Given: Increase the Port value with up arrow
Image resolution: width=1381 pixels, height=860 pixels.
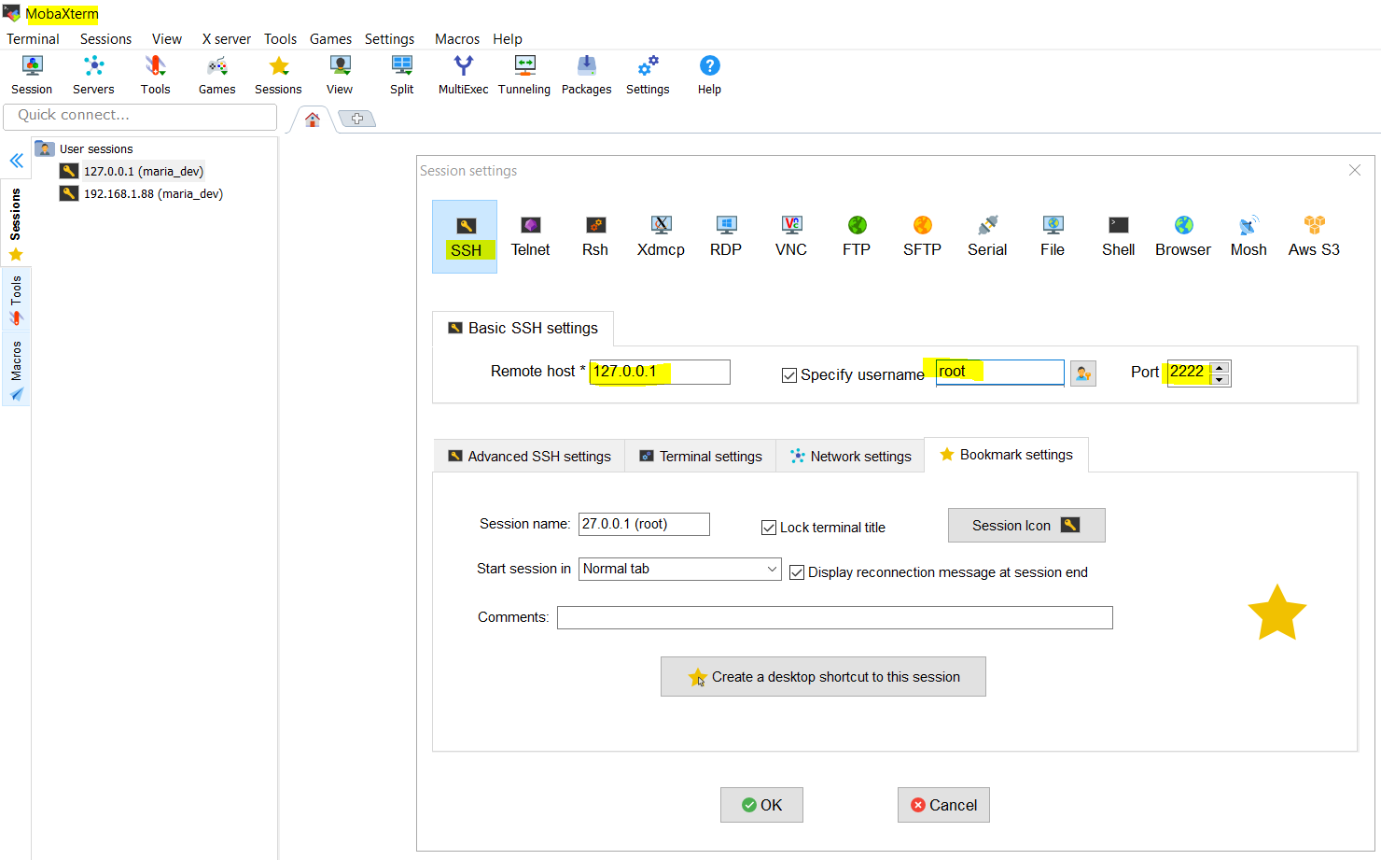Looking at the screenshot, I should click(x=1220, y=367).
